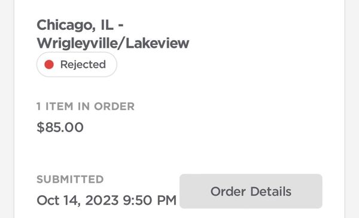Click the 9:50 PM submission time

click(x=150, y=200)
